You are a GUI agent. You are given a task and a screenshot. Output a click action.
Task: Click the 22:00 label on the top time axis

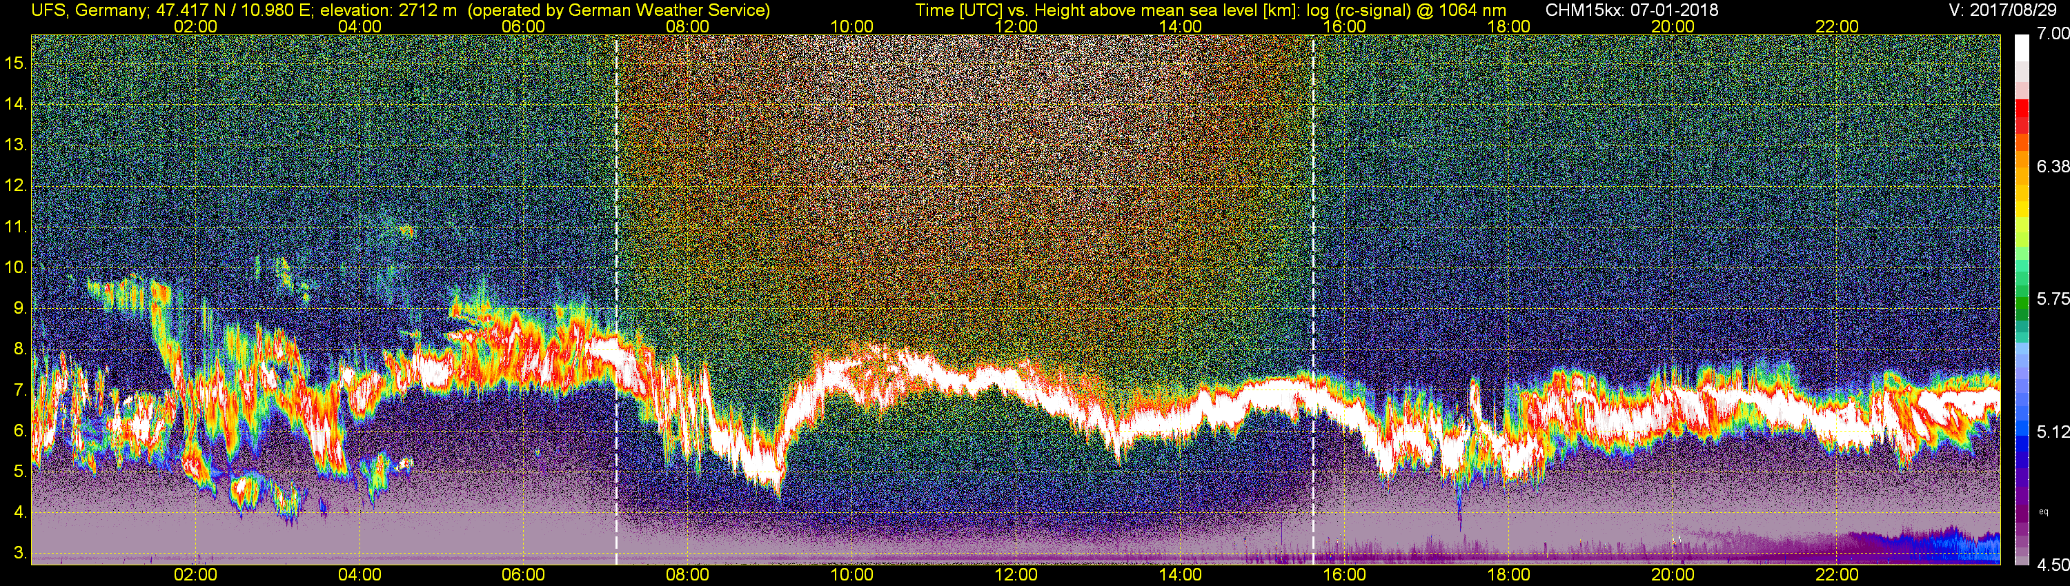(x=1837, y=26)
